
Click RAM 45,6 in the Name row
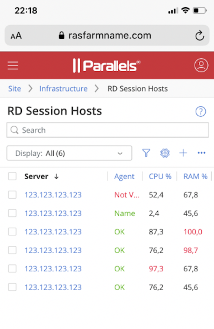(191, 213)
